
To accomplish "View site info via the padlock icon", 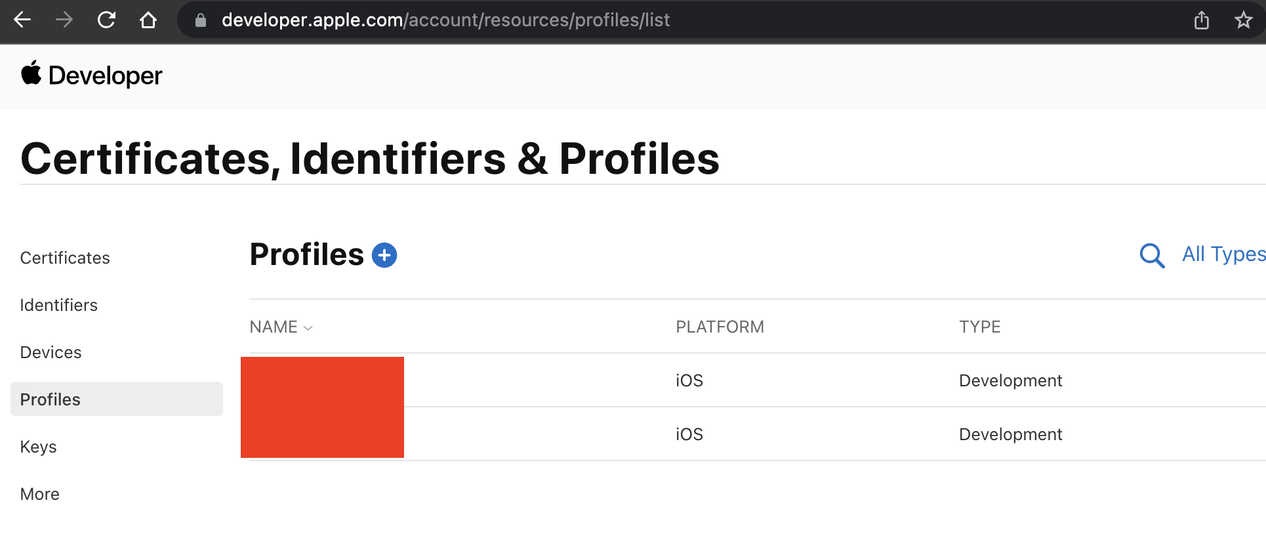I will tap(201, 20).
